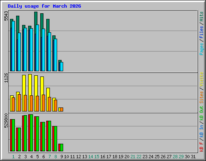The image size is (206, 161).
Task: Select day 8 on the date axis
Action: click(56, 157)
